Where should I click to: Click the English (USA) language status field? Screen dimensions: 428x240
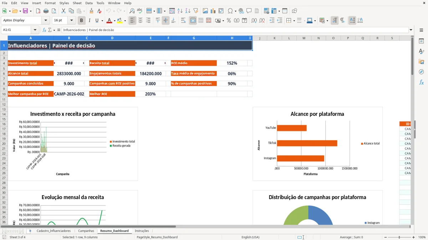[x=251, y=237]
